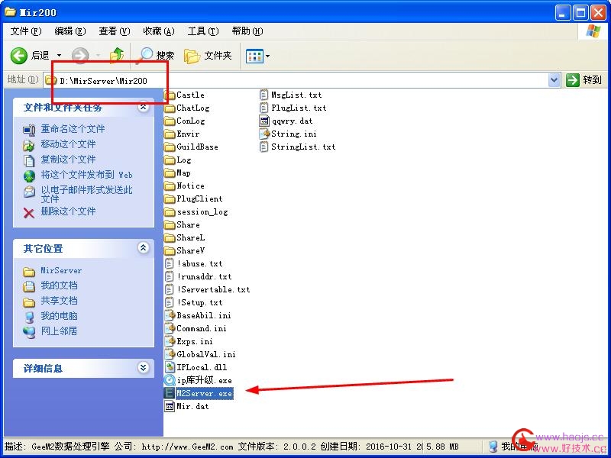
Task: Expand the Views dropdown arrow
Action: (x=268, y=56)
